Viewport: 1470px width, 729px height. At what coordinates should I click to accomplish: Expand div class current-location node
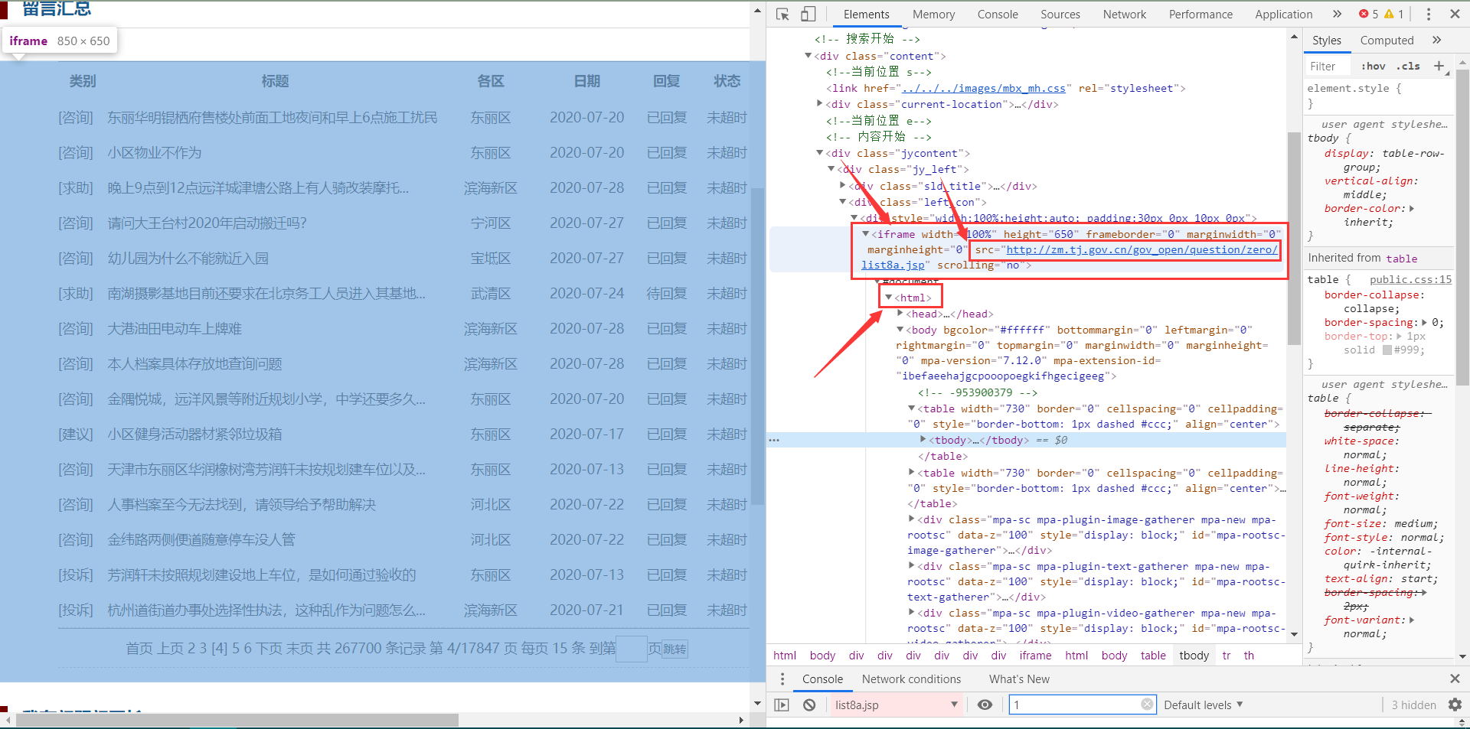tap(820, 104)
